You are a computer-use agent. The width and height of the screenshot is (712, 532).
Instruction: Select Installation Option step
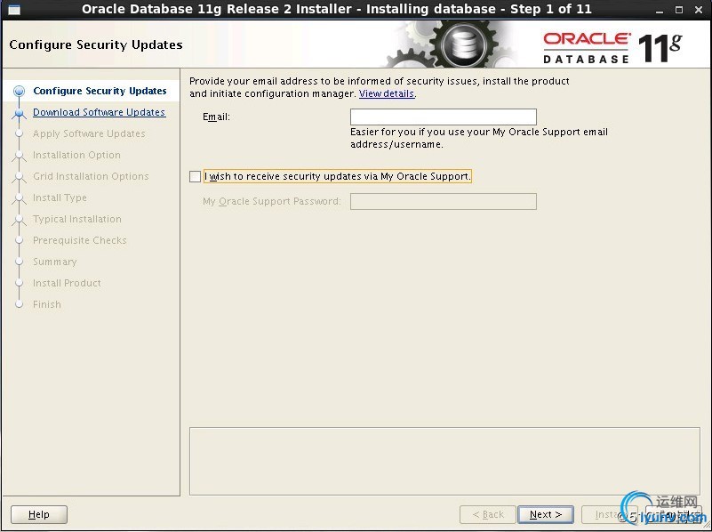coord(76,155)
